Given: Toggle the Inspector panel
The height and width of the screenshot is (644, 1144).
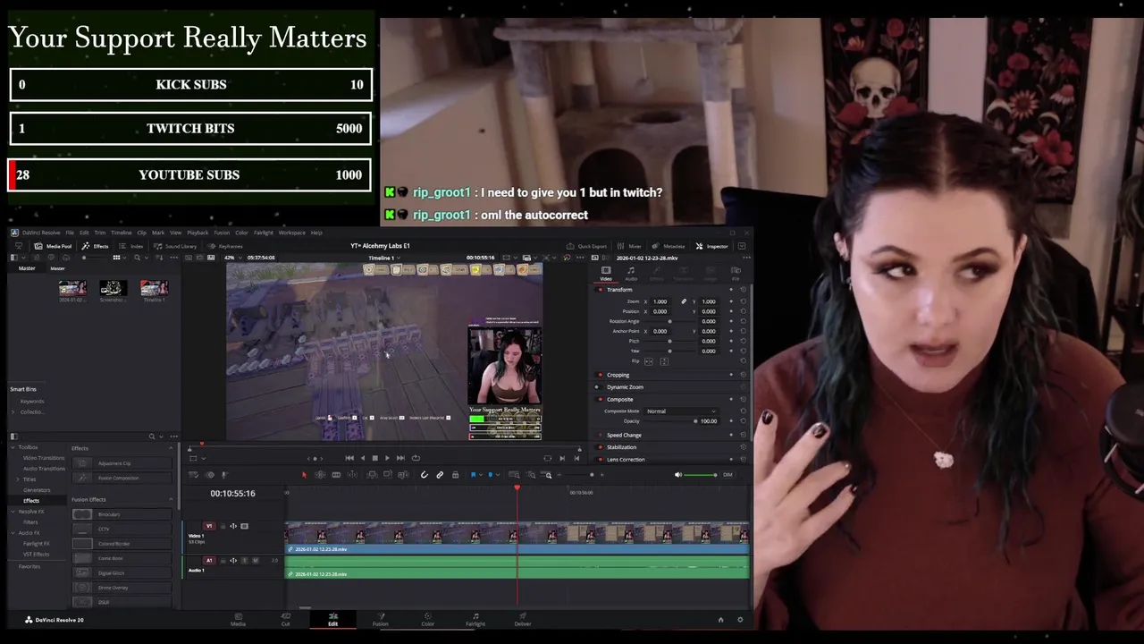Looking at the screenshot, I should (x=712, y=246).
